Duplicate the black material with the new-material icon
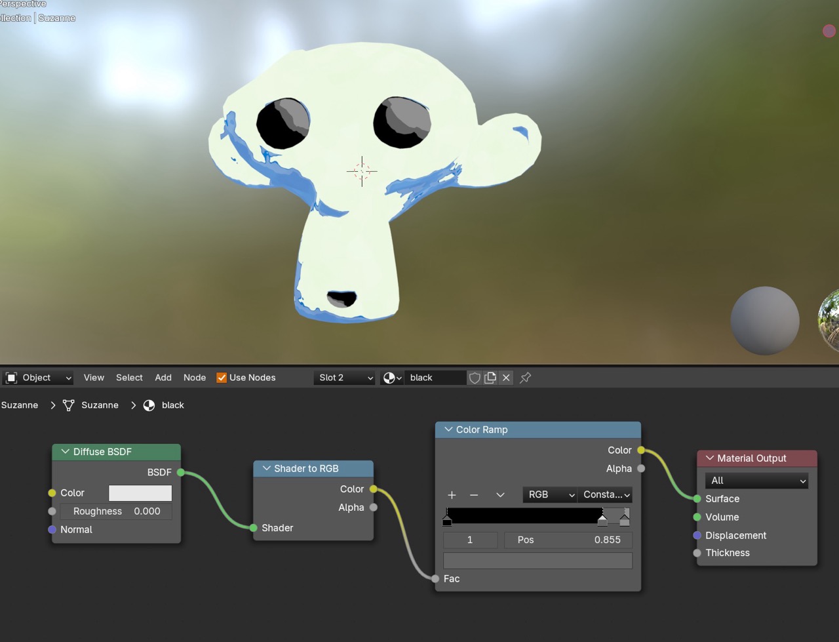This screenshot has height=642, width=839. (x=490, y=378)
